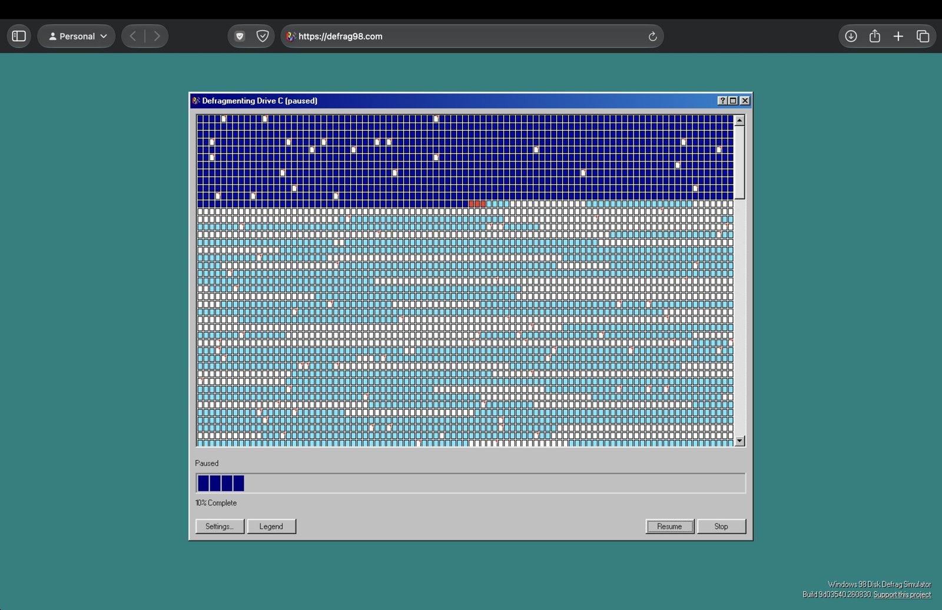This screenshot has width=942, height=610.
Task: Stop the defragmentation
Action: (721, 526)
